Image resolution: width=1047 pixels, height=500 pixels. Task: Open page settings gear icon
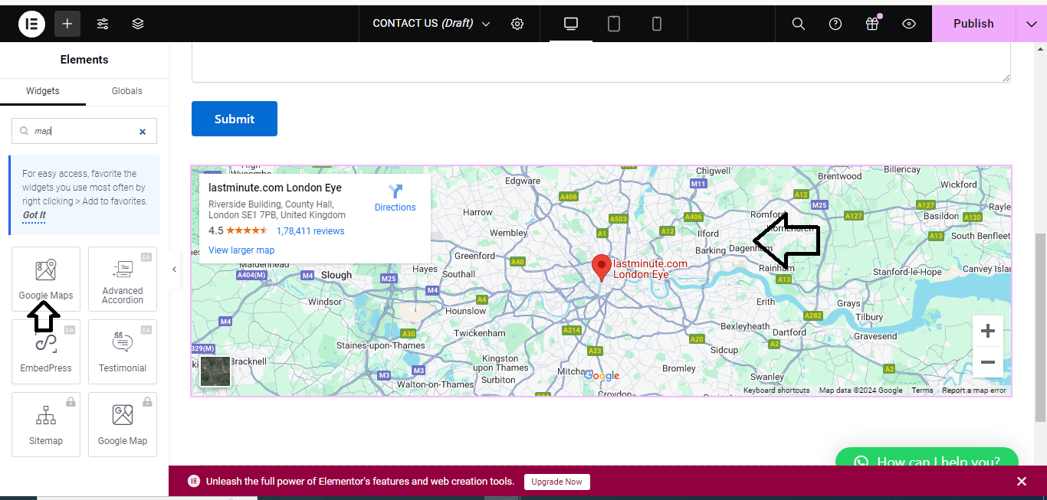coord(517,24)
